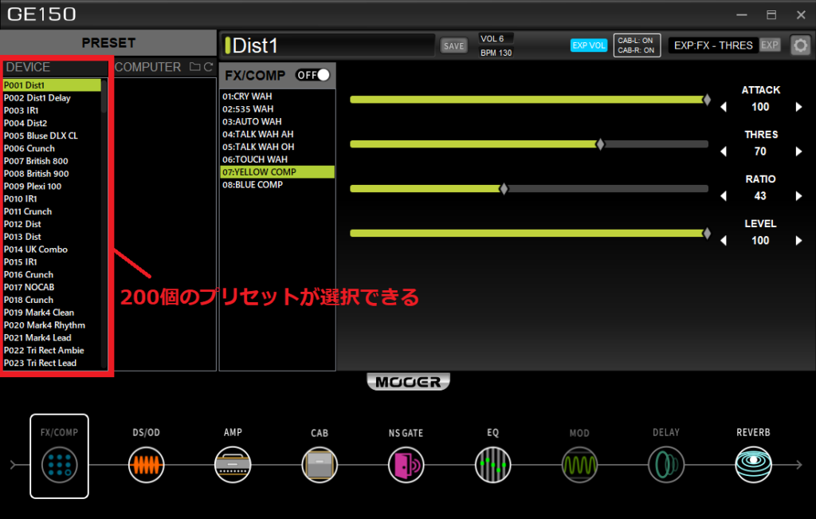Save the Dist1 preset

point(453,45)
